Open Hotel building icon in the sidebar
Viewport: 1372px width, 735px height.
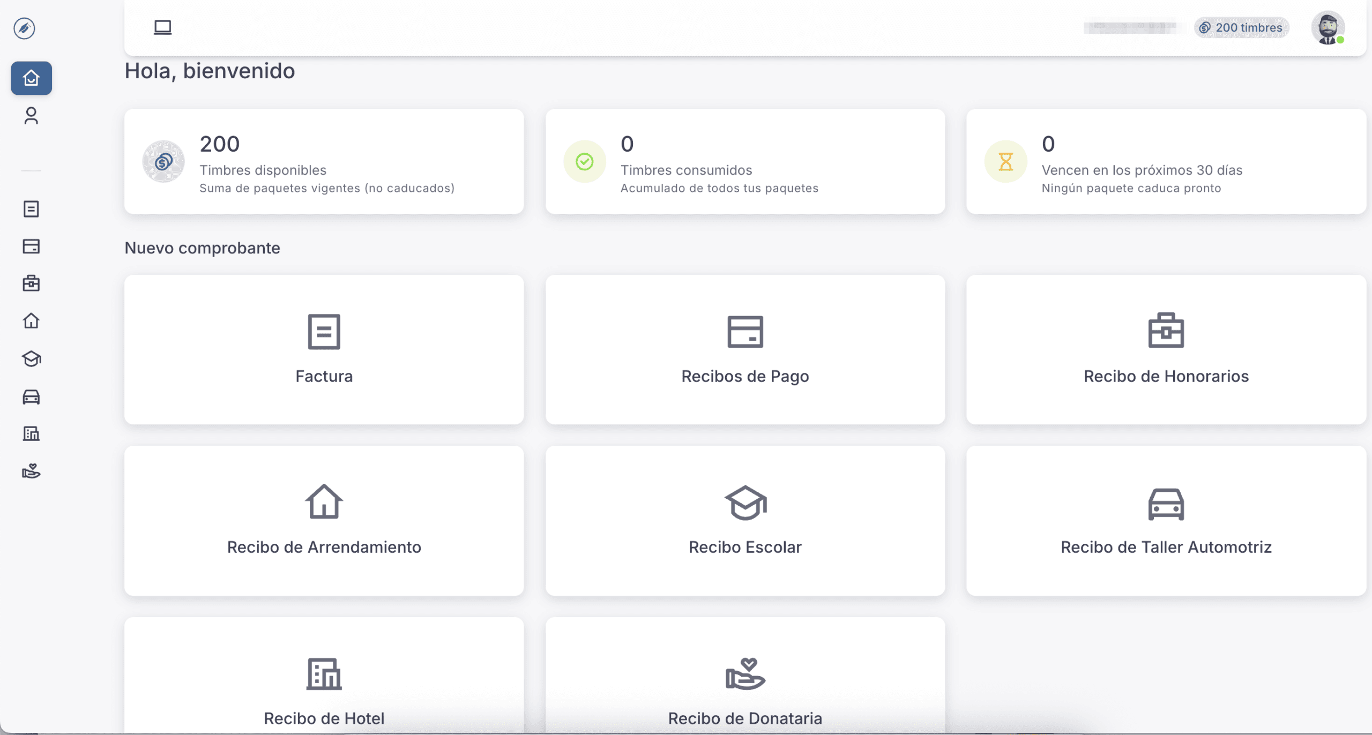(31, 433)
